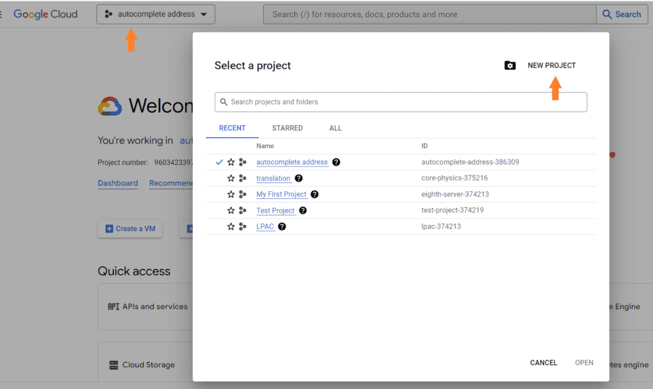Viewport: 653px width, 389px height.
Task: Click the Cloud Storage icon
Action: (x=114, y=365)
